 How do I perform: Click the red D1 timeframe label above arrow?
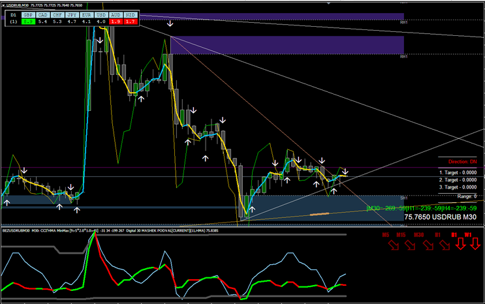point(454,235)
